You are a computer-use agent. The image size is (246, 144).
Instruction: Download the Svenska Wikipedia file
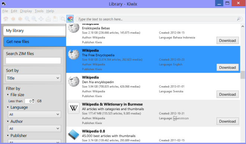(227, 94)
